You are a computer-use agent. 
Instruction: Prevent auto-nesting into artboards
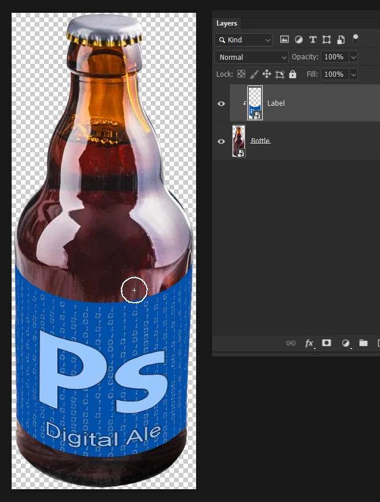click(280, 74)
